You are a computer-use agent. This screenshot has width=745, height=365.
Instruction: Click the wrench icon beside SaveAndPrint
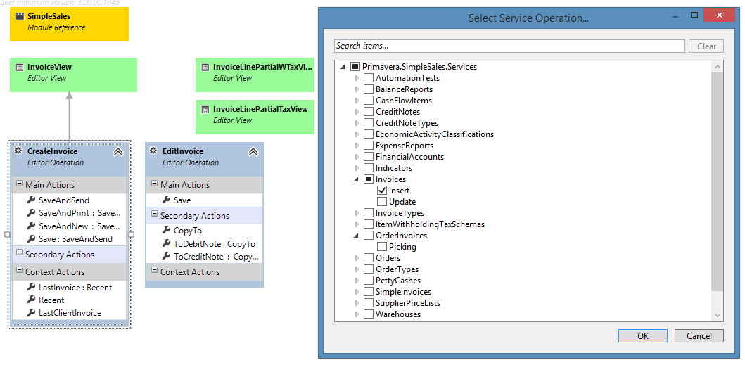32,213
